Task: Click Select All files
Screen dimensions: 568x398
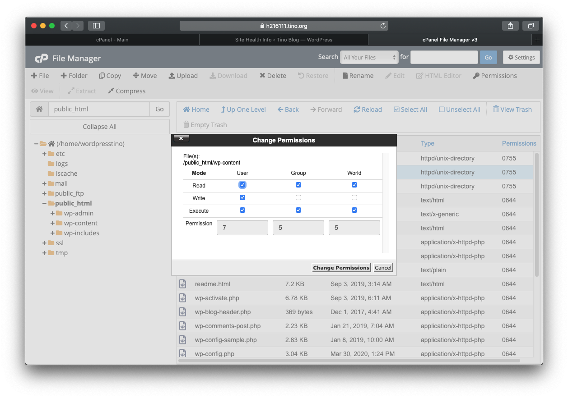Action: coord(410,110)
